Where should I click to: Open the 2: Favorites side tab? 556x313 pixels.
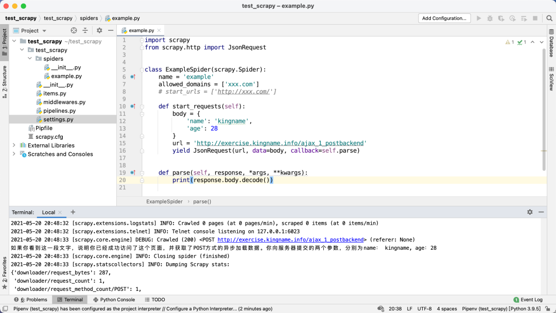[x=4, y=272]
